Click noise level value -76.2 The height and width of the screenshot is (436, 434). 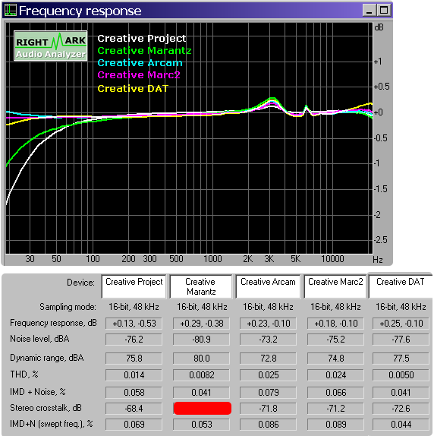click(134, 340)
